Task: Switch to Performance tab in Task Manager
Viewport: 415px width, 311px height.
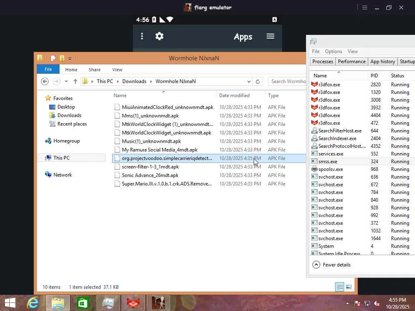Action: [351, 62]
